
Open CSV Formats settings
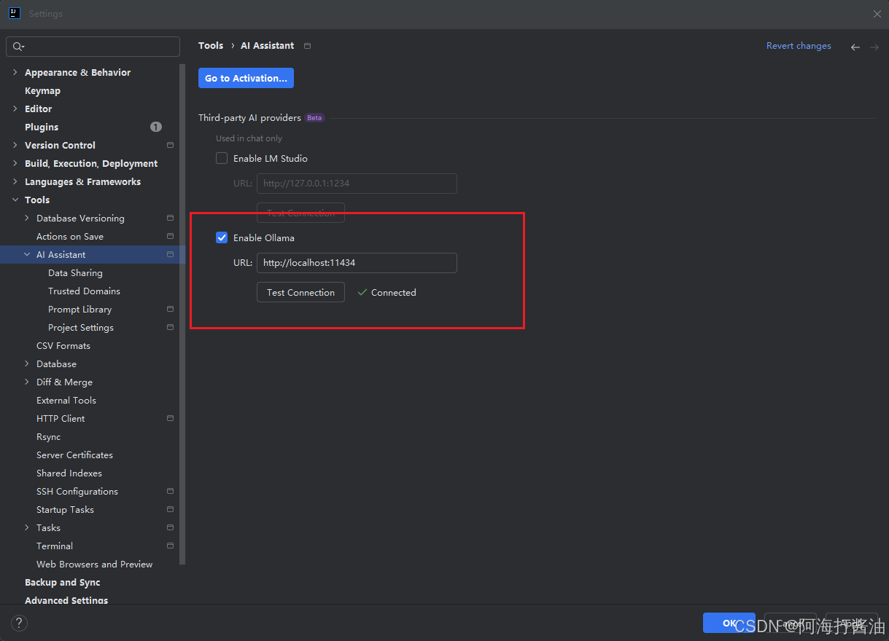click(63, 345)
